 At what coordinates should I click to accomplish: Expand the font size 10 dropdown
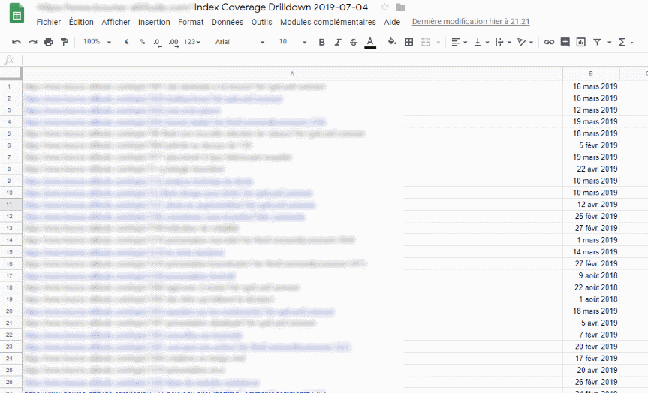pos(291,43)
